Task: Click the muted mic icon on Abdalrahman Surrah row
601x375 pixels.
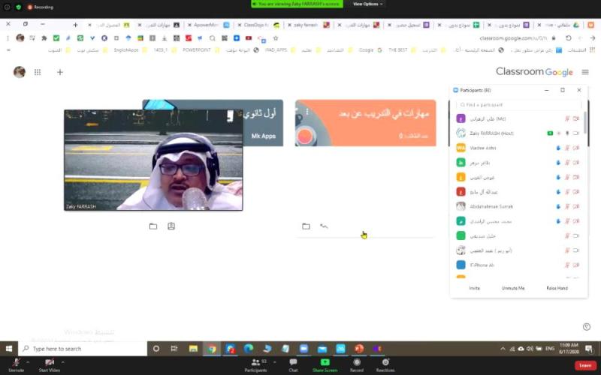Action: click(567, 207)
